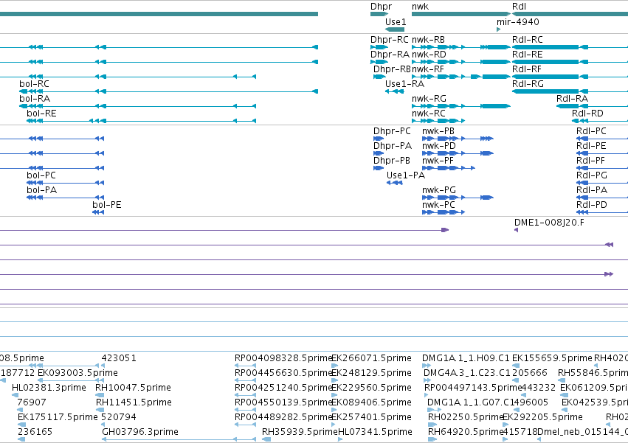Screen dimensions: 628x443
Task: Click the DME1-008J20.F feature
Action: click(x=549, y=222)
